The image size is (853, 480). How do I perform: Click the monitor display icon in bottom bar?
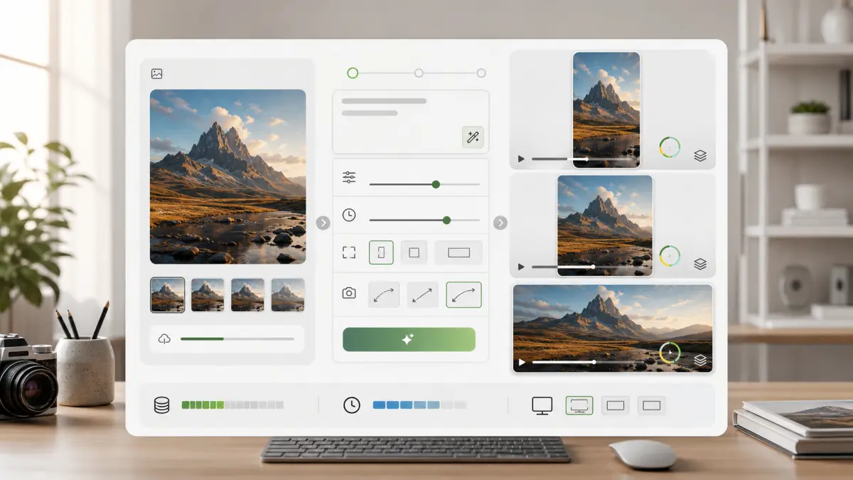542,405
